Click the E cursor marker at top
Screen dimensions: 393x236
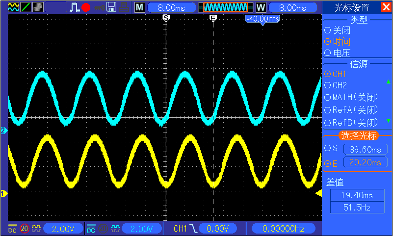[213, 18]
